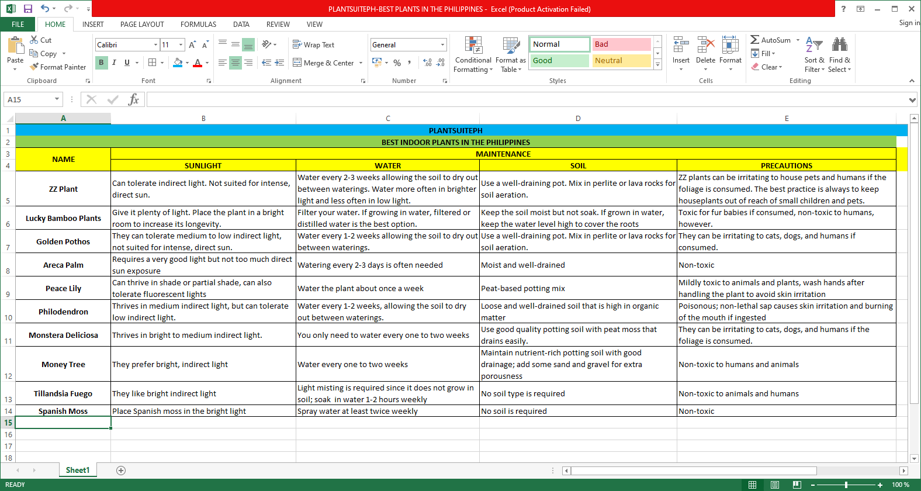Switch to FORMULAS tab
Image resolution: width=921 pixels, height=491 pixels.
pos(198,25)
